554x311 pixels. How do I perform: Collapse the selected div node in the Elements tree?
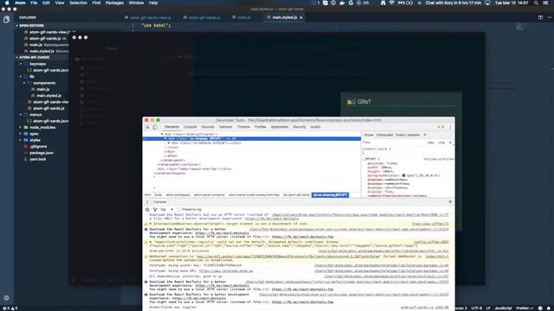[165, 139]
